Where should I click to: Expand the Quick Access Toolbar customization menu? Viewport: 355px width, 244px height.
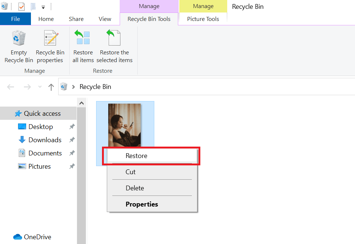(x=43, y=6)
